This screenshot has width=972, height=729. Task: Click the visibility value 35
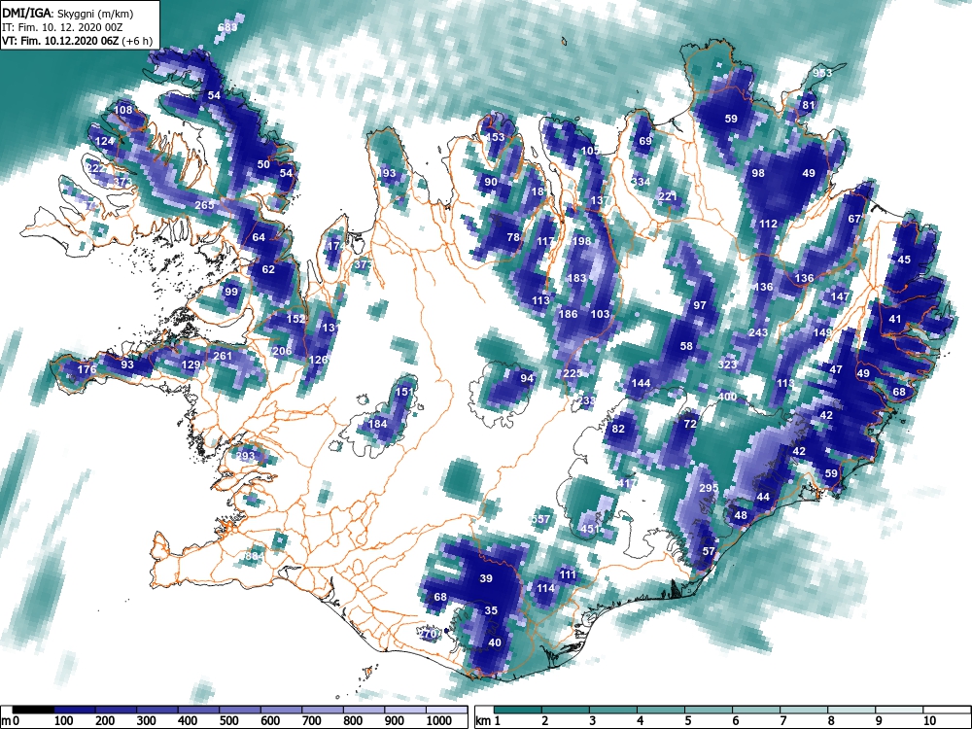491,610
